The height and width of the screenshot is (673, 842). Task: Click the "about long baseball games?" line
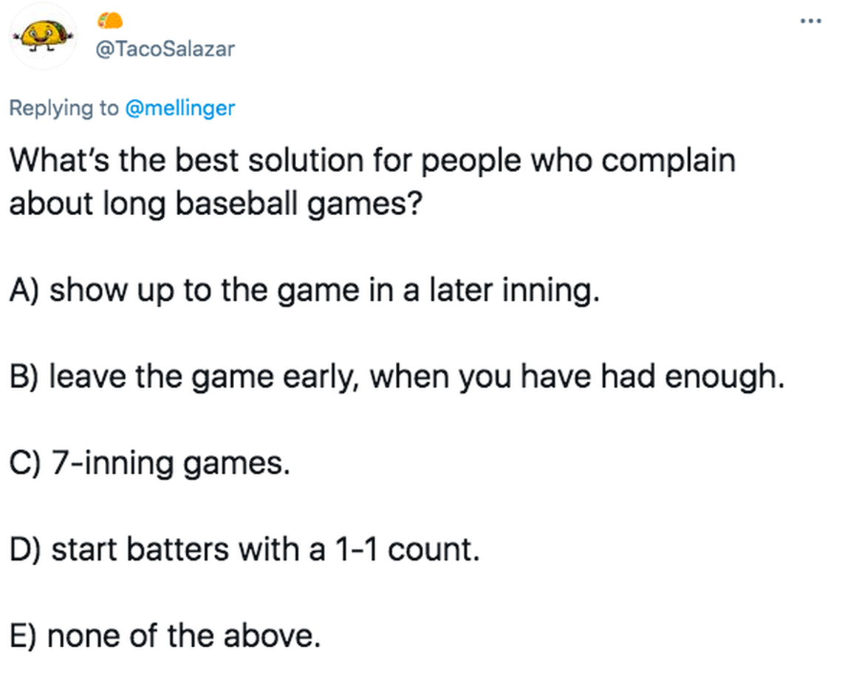tap(216, 205)
